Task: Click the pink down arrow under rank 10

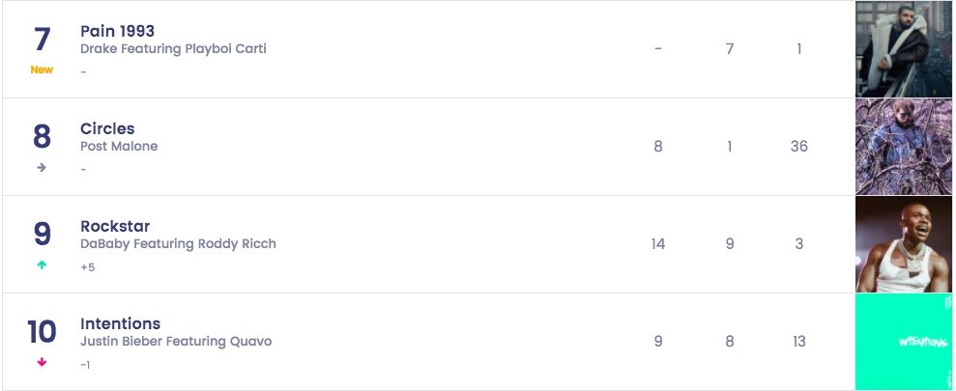Action: click(42, 362)
